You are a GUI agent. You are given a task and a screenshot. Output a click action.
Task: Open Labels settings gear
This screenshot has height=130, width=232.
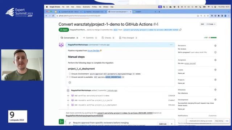[215, 70]
